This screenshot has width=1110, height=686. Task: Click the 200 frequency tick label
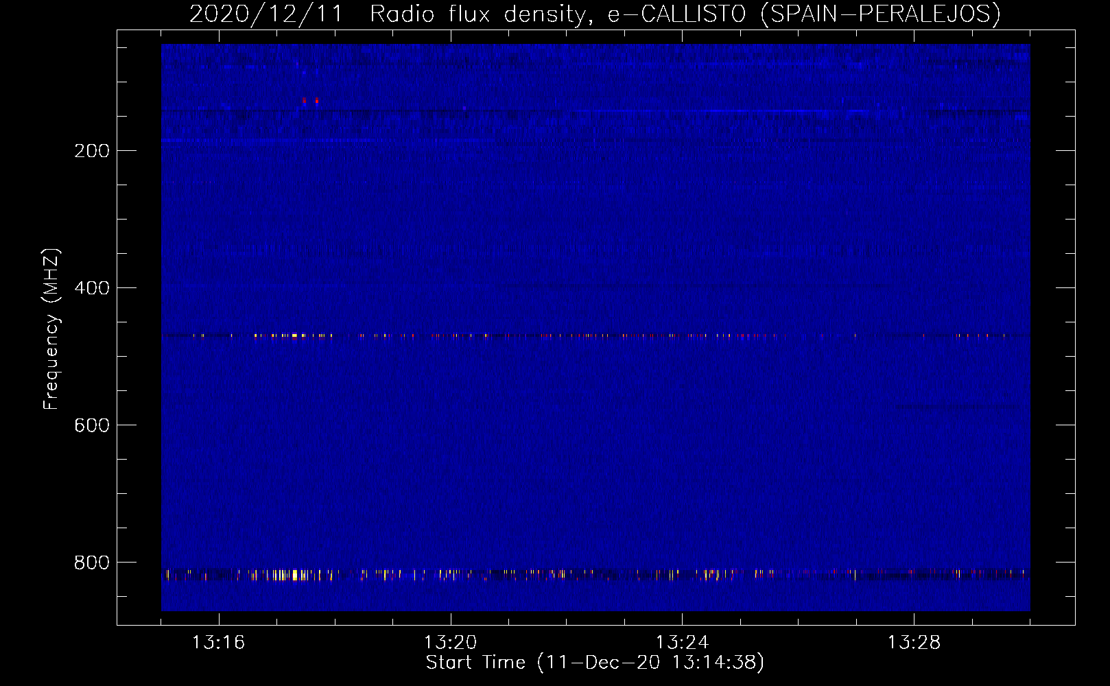92,151
